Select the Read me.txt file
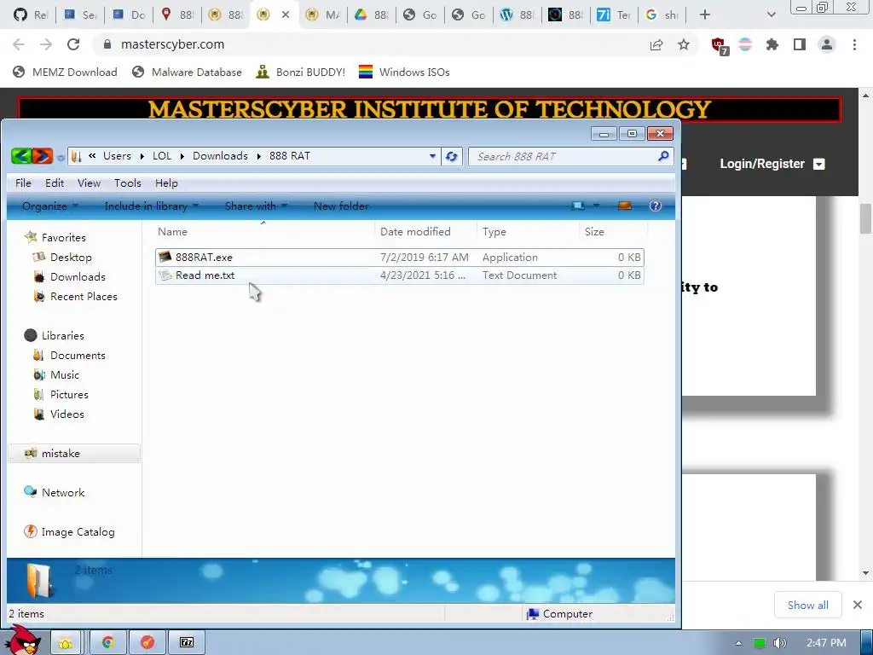 [399, 275]
